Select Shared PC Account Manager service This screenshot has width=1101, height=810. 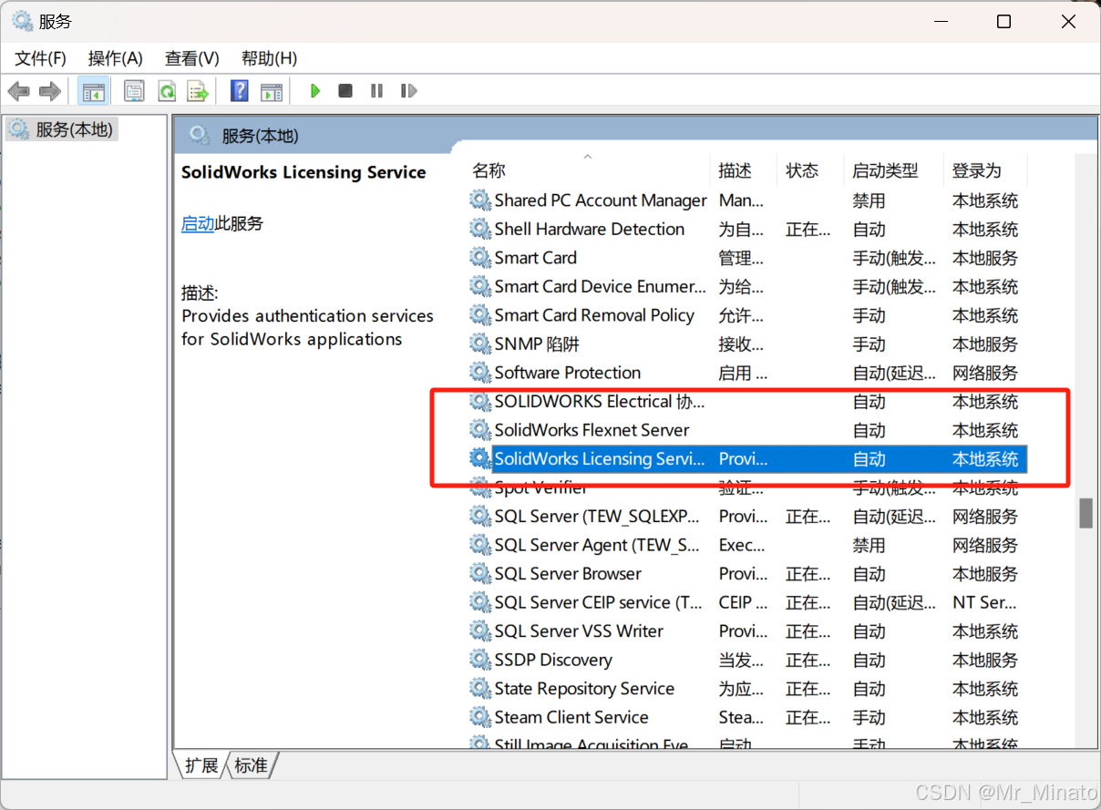pos(601,200)
